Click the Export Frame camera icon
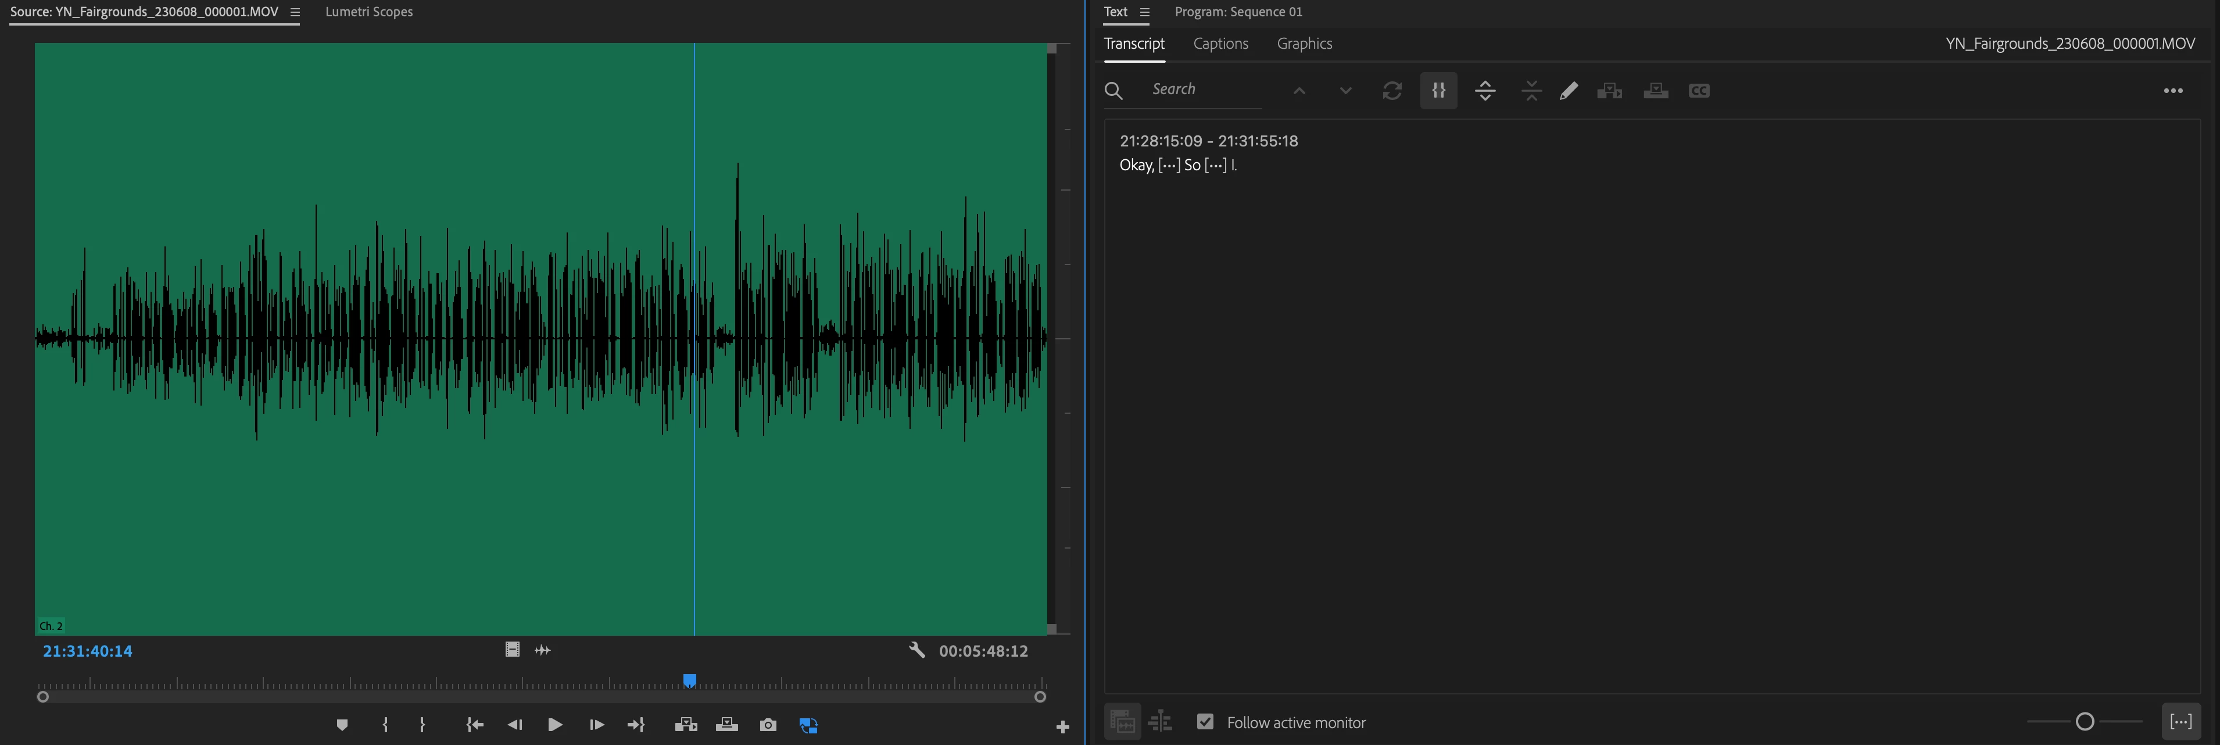 coord(768,725)
